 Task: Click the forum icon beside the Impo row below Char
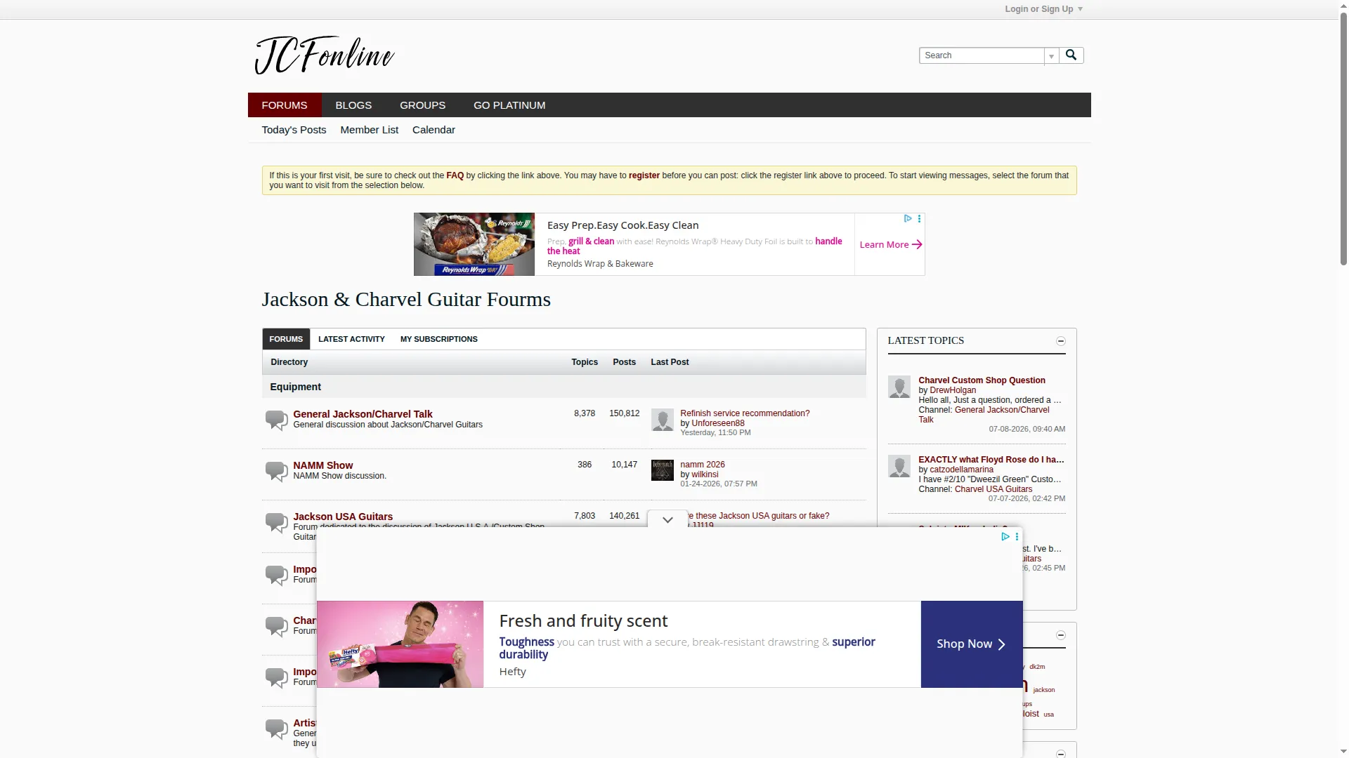pos(276,677)
